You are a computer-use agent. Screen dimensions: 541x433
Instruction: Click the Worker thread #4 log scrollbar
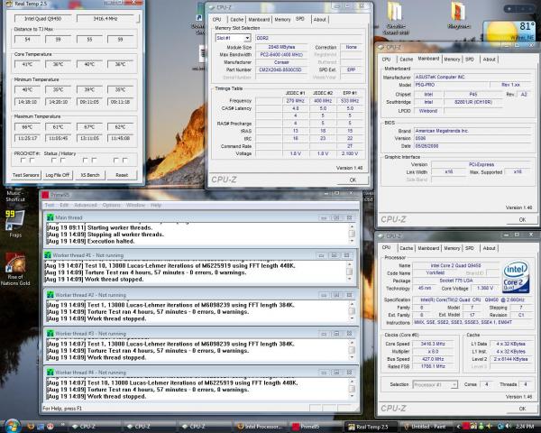(352, 389)
